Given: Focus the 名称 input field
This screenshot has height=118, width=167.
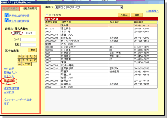Looking at the screenshot, I should coord(28,45).
